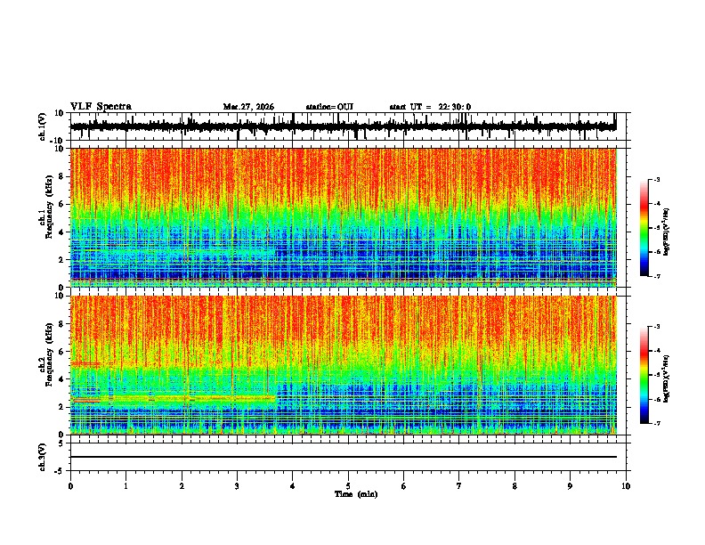Click x-axis tick label '1' minute
705x545 pixels.
(x=126, y=486)
